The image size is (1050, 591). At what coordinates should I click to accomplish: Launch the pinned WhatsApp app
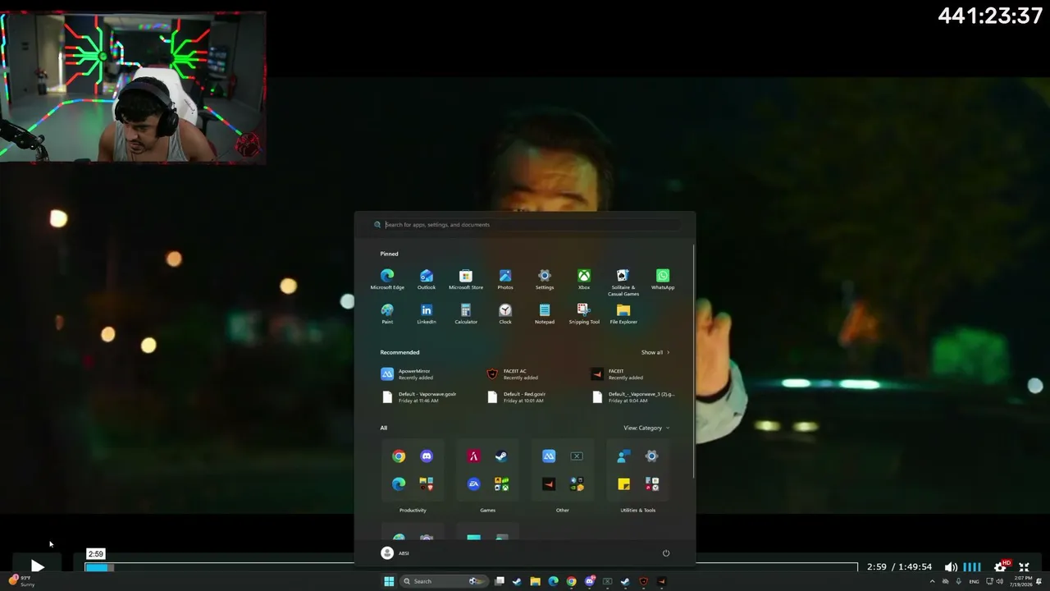click(663, 279)
